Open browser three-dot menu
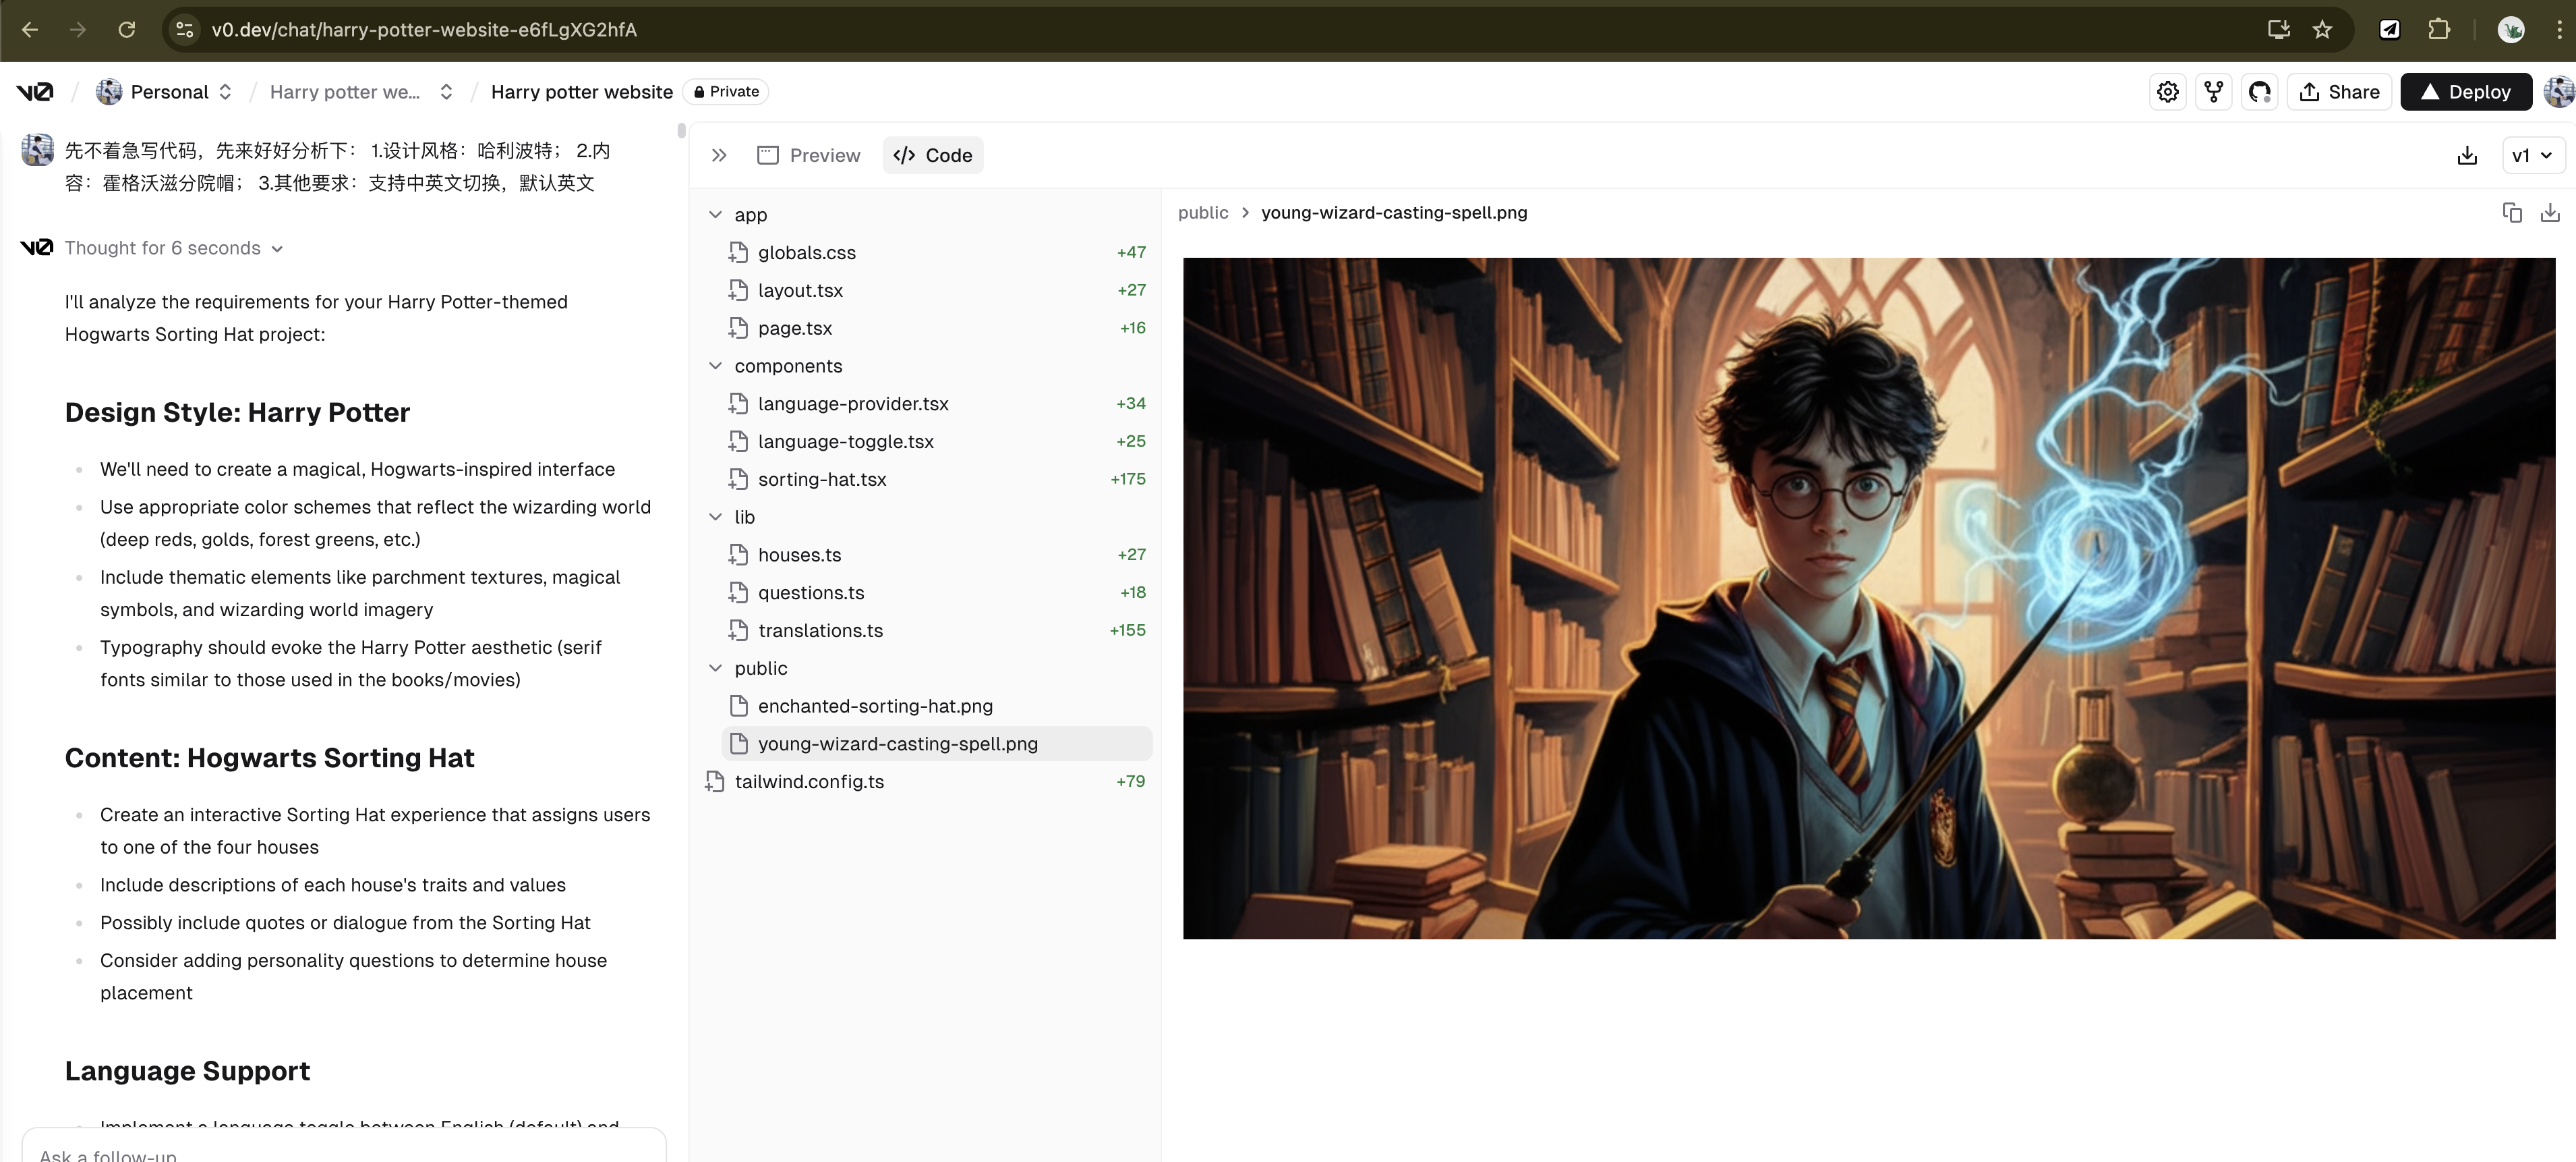 (2559, 30)
